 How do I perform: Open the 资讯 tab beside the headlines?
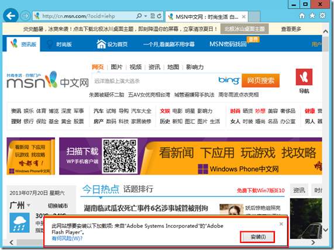click(299, 190)
